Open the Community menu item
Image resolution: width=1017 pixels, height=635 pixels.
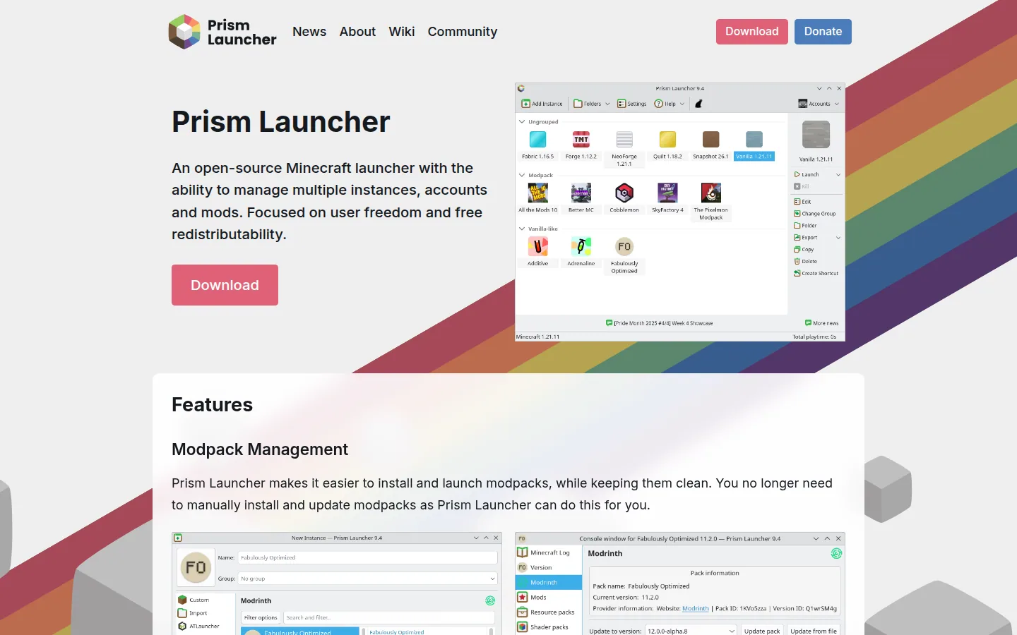tap(463, 32)
